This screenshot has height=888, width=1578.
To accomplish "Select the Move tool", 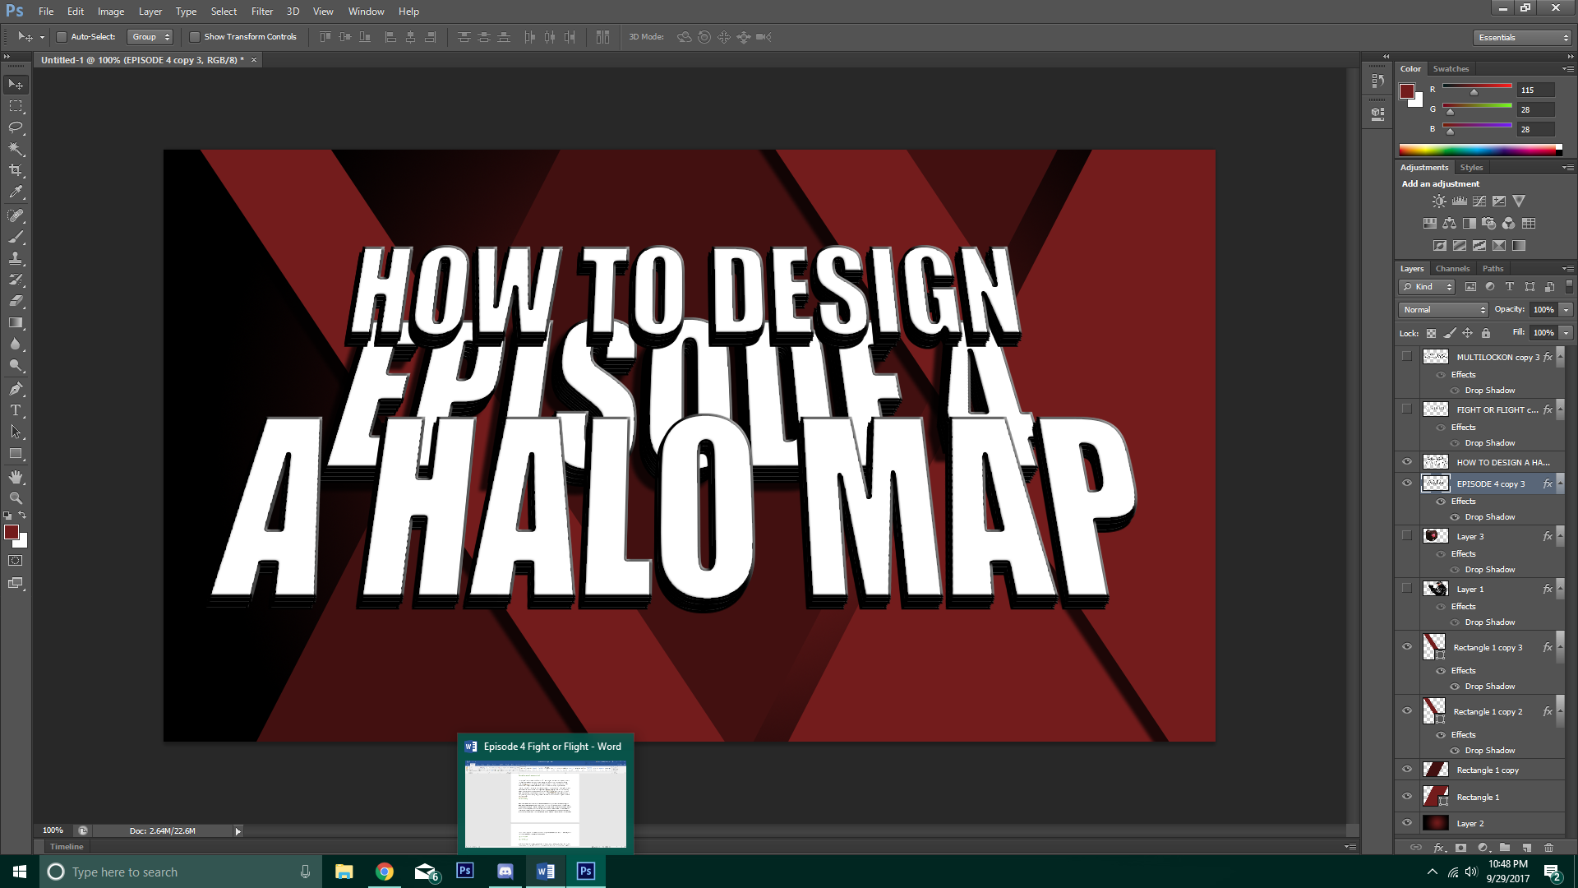I will click(x=16, y=85).
